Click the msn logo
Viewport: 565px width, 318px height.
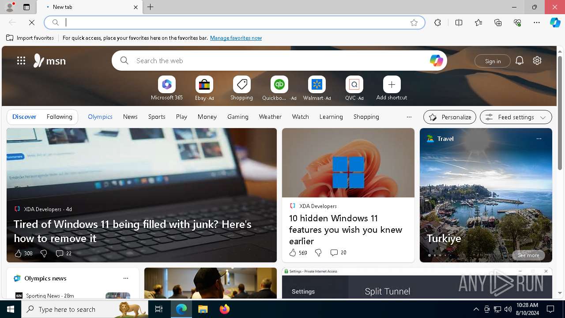[49, 61]
